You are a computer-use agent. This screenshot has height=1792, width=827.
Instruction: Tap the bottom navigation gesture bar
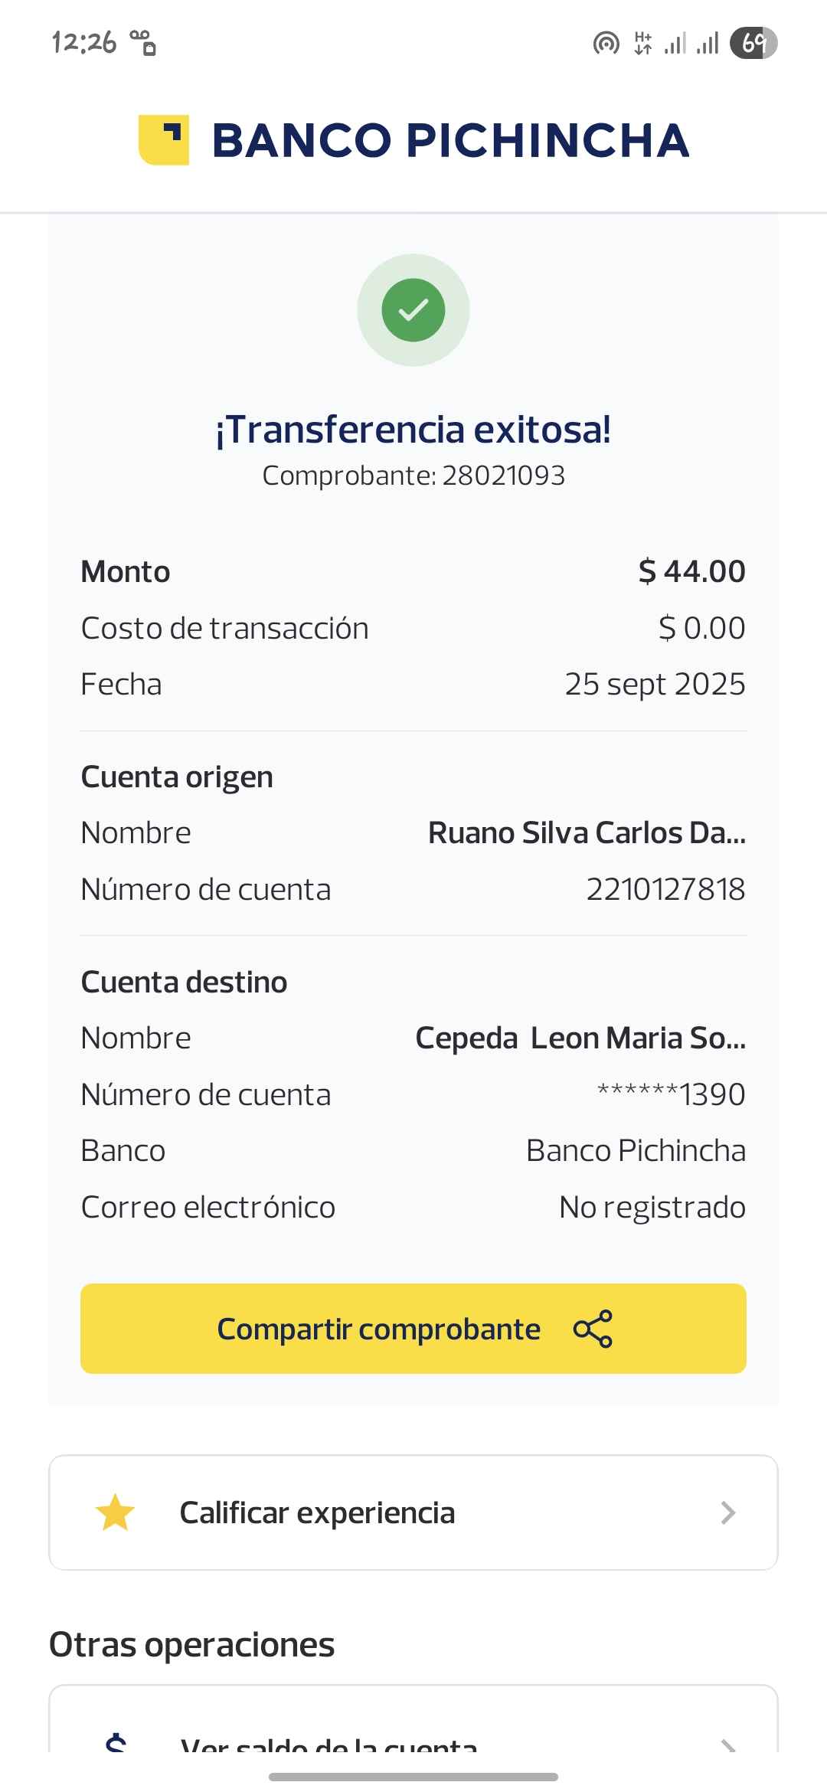pyautogui.click(x=413, y=1777)
